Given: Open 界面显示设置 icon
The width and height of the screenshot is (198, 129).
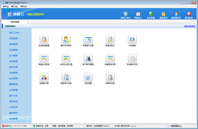Looking at the screenshot, I should pos(88,39).
